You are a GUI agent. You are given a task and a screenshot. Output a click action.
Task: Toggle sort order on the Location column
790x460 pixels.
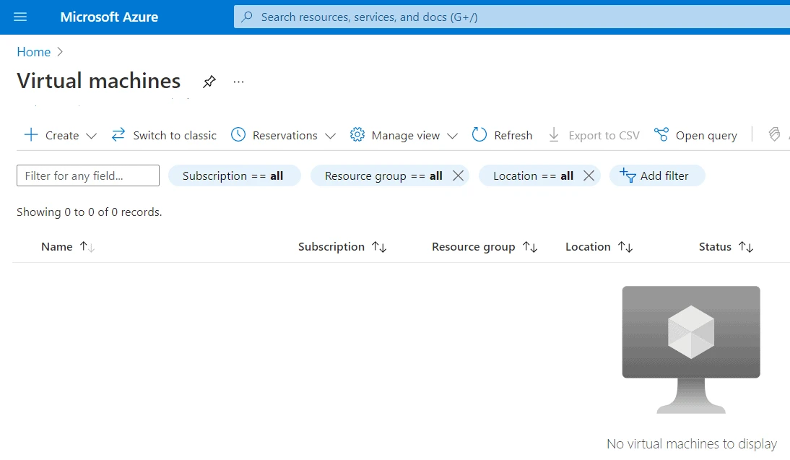pyautogui.click(x=625, y=246)
